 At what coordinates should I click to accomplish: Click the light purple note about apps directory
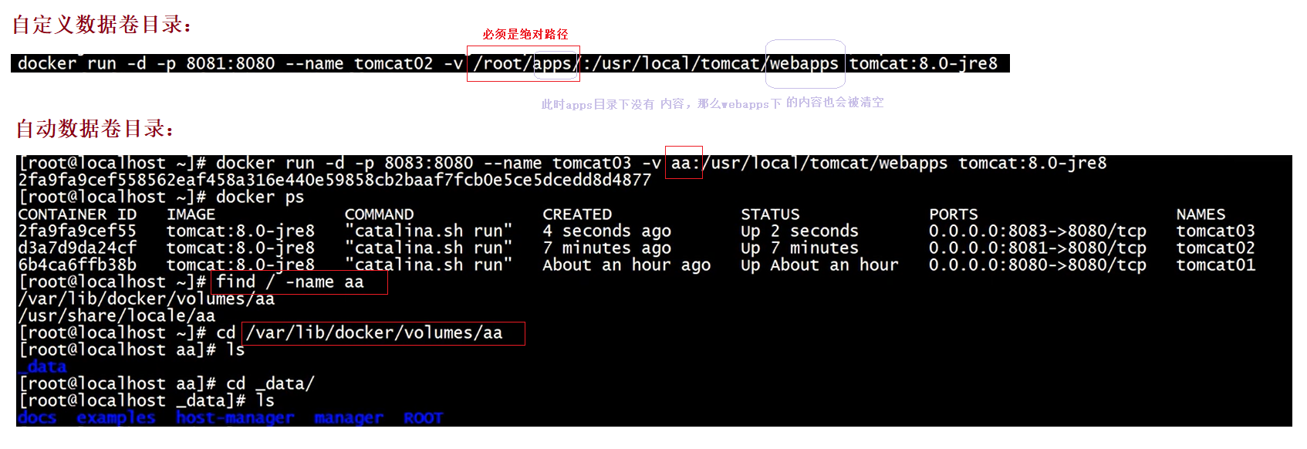coord(711,103)
